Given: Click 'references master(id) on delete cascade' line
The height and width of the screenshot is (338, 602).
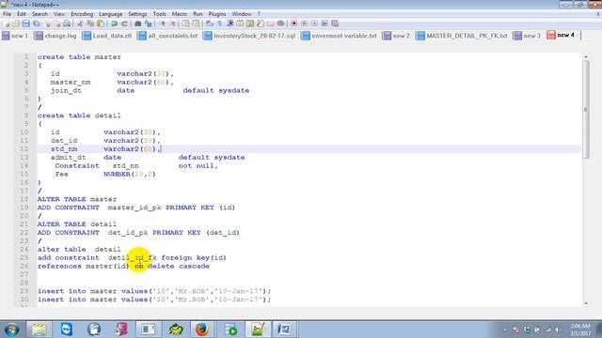Looking at the screenshot, I should pyautogui.click(x=123, y=266).
